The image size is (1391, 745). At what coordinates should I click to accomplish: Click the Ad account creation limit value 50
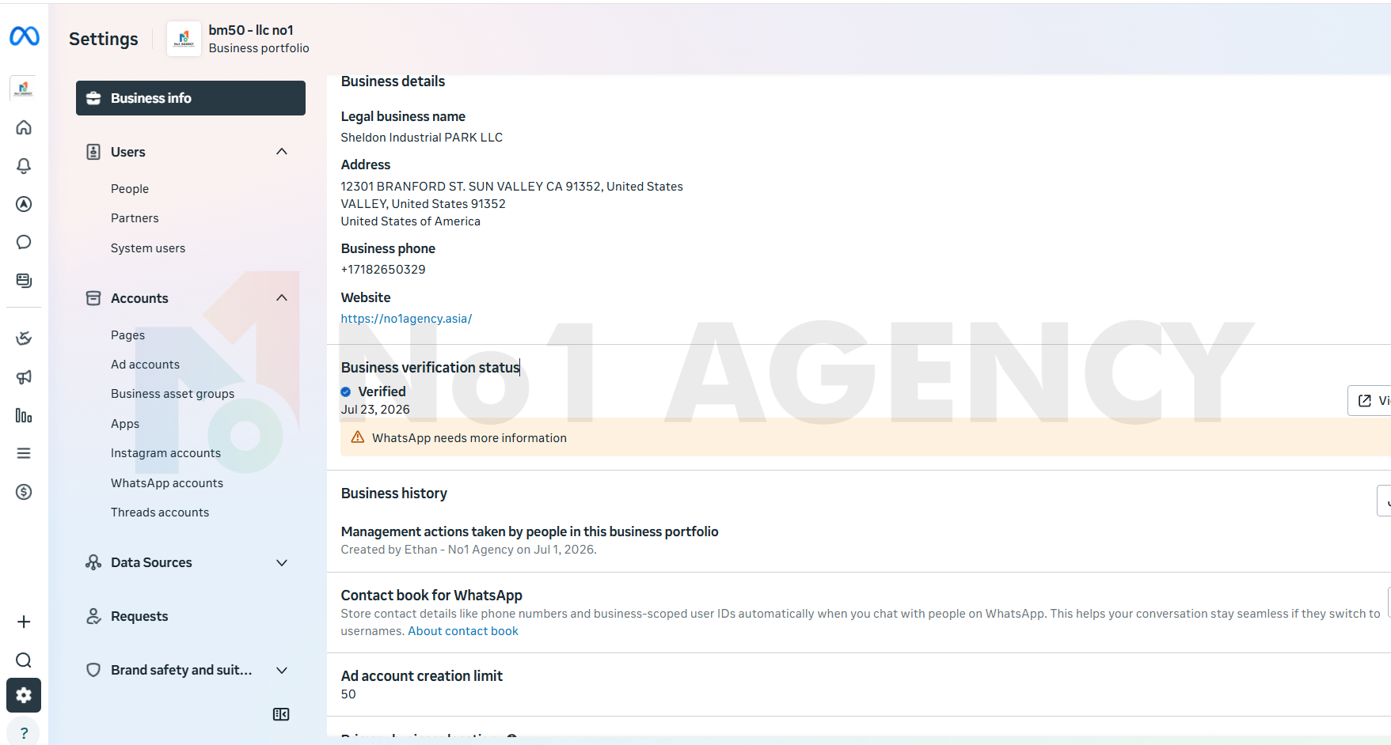(x=348, y=694)
